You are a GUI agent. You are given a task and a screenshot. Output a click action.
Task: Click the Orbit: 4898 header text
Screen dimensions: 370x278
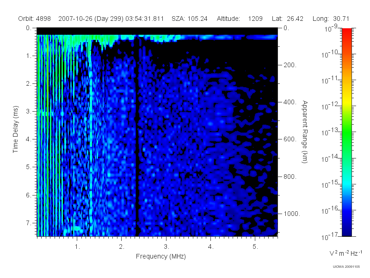34,19
